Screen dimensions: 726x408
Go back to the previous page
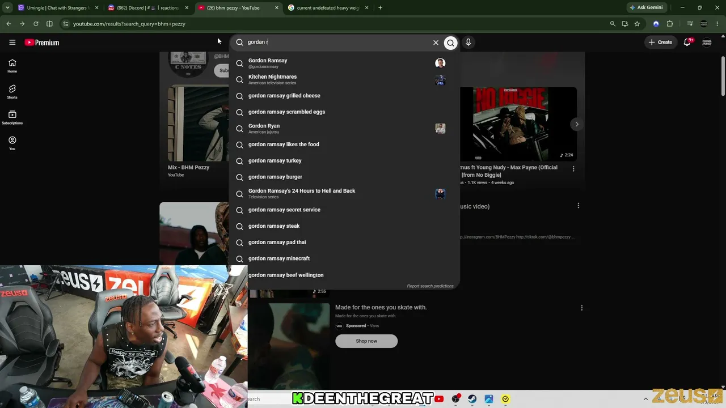[x=9, y=24]
